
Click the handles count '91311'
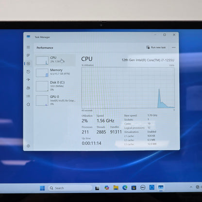coord(116,132)
